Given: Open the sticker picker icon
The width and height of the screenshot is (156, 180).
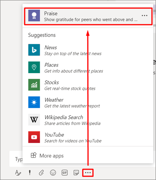Looking at the screenshot, I should [76, 173].
